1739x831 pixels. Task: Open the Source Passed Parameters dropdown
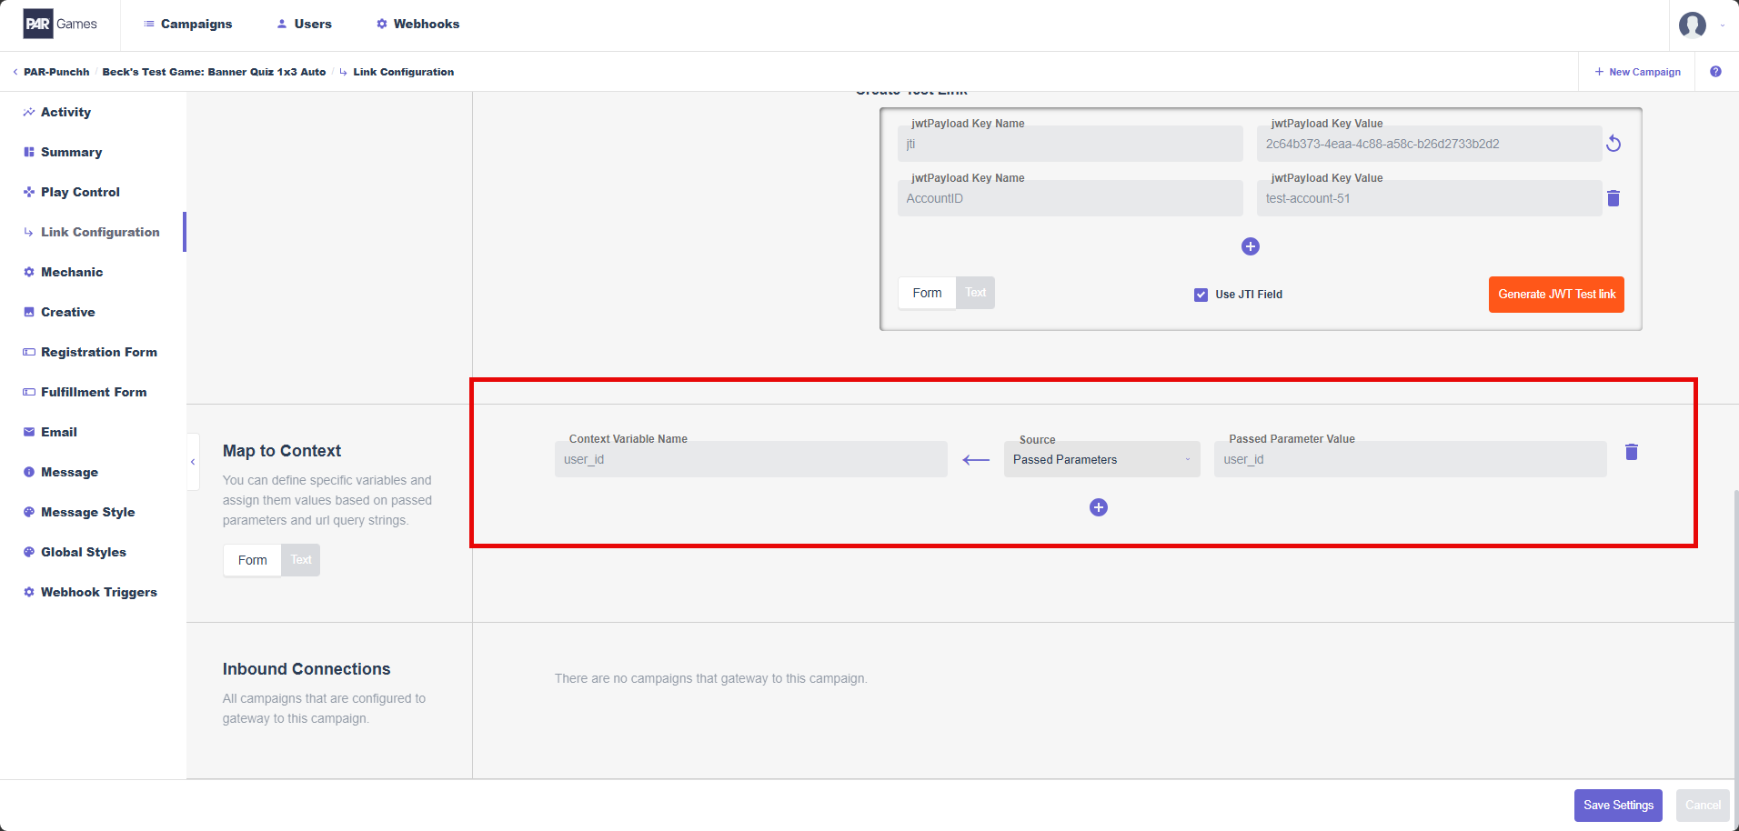click(x=1101, y=459)
